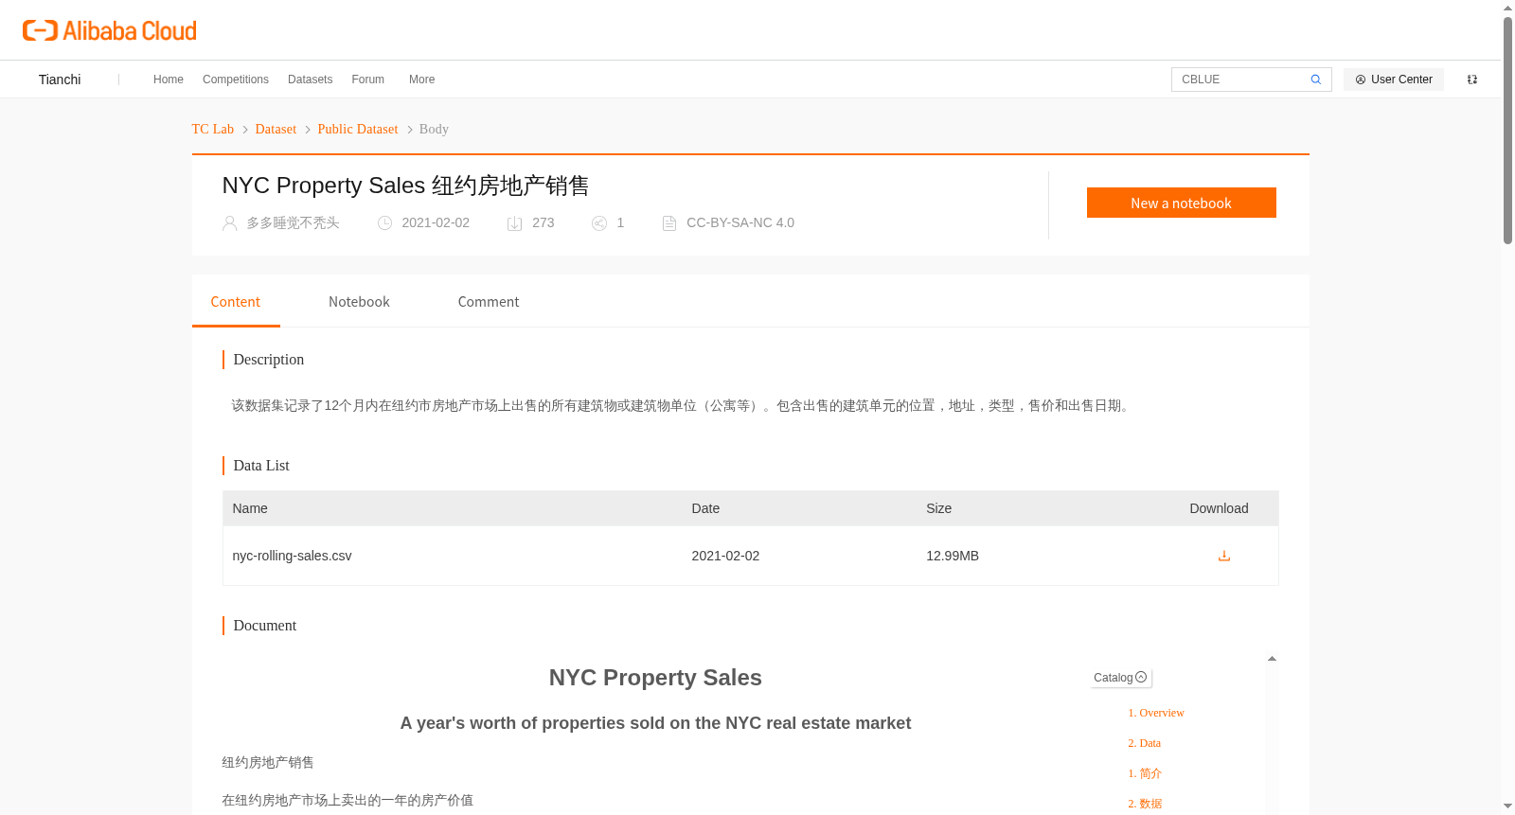Collapse the Catalog panel toggle
This screenshot has width=1515, height=815.
(x=1141, y=677)
